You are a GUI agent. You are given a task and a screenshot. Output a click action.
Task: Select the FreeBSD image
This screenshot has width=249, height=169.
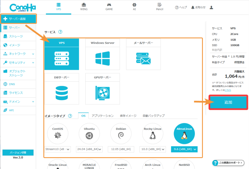[121, 164]
